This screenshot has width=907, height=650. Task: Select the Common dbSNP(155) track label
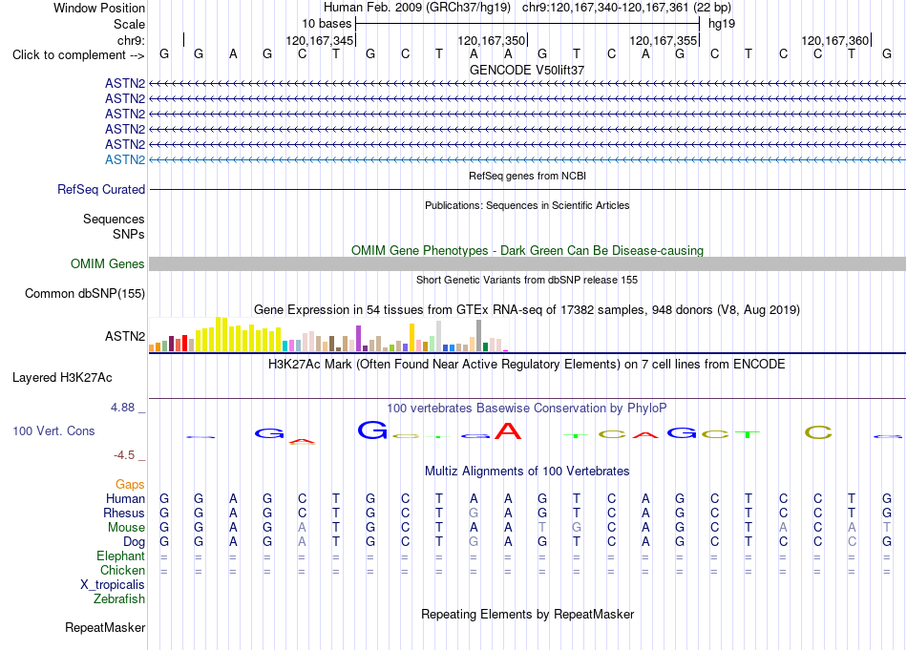click(85, 293)
